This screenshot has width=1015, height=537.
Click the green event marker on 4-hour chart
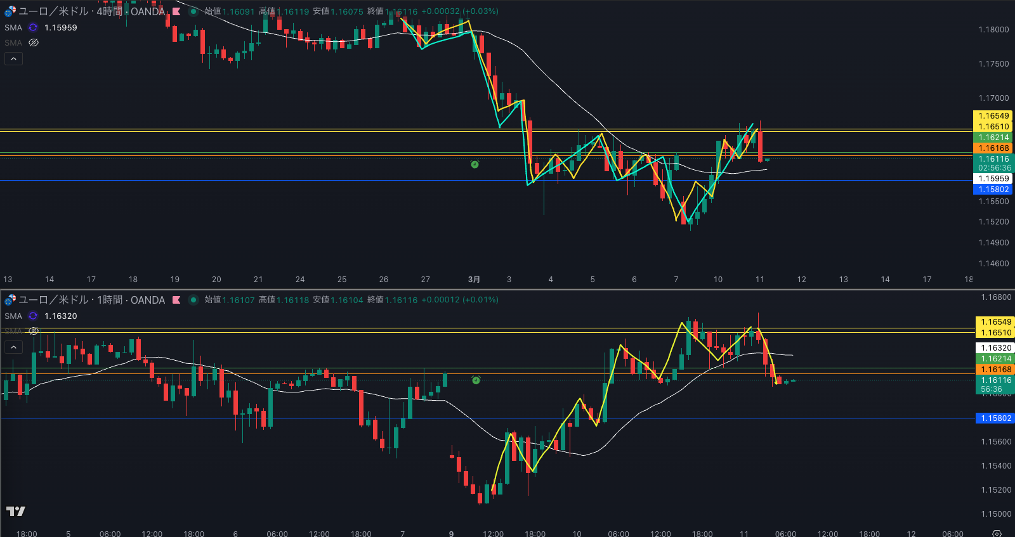point(475,164)
